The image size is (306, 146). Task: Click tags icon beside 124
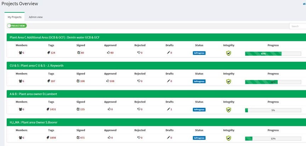49,53
